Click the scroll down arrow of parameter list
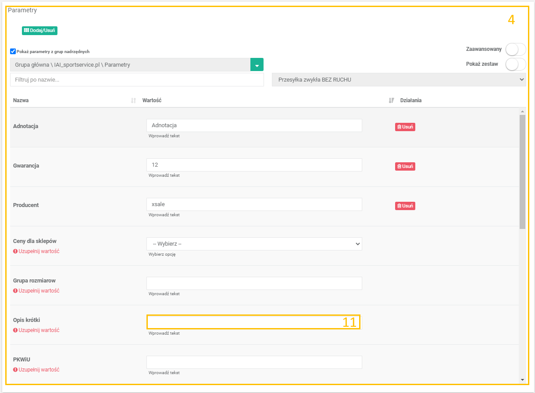 click(x=522, y=379)
